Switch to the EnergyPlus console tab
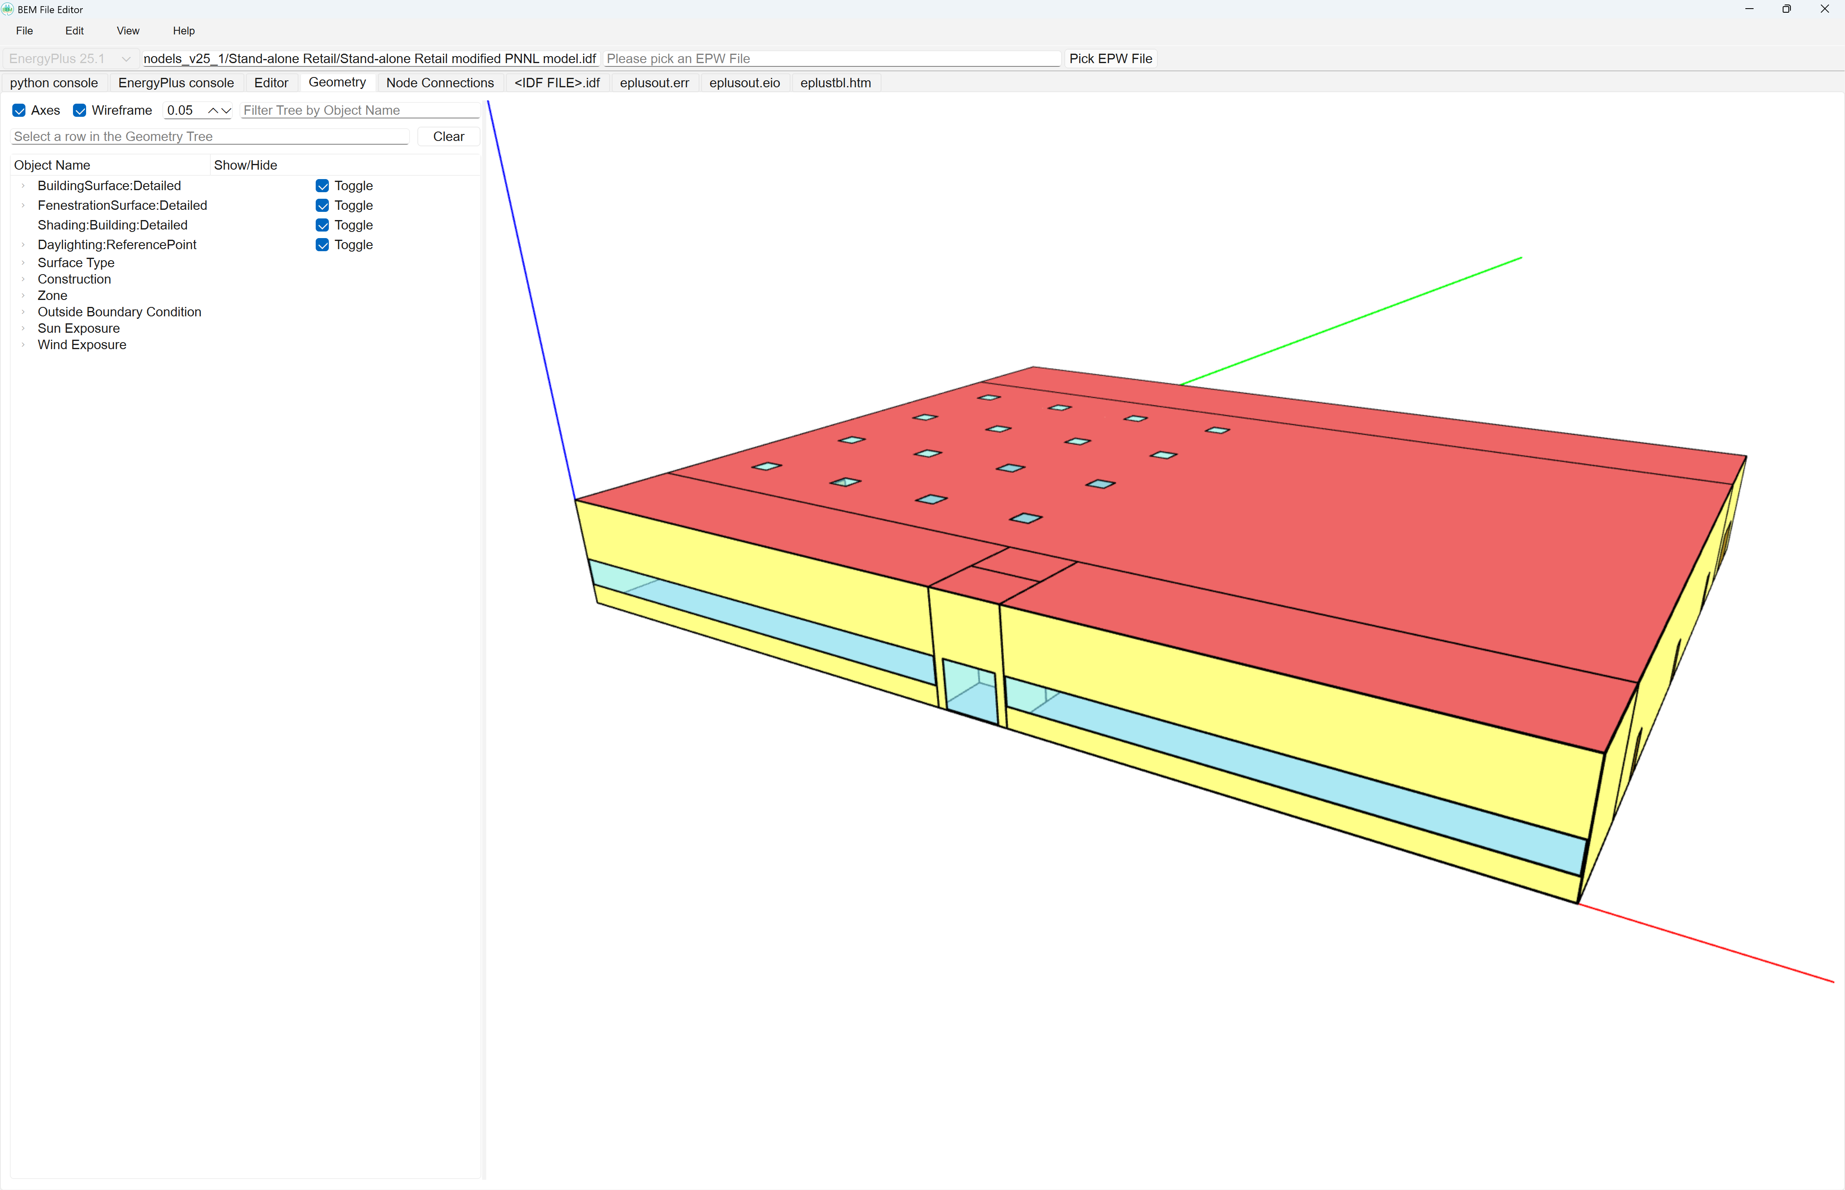The width and height of the screenshot is (1845, 1190). [x=176, y=83]
